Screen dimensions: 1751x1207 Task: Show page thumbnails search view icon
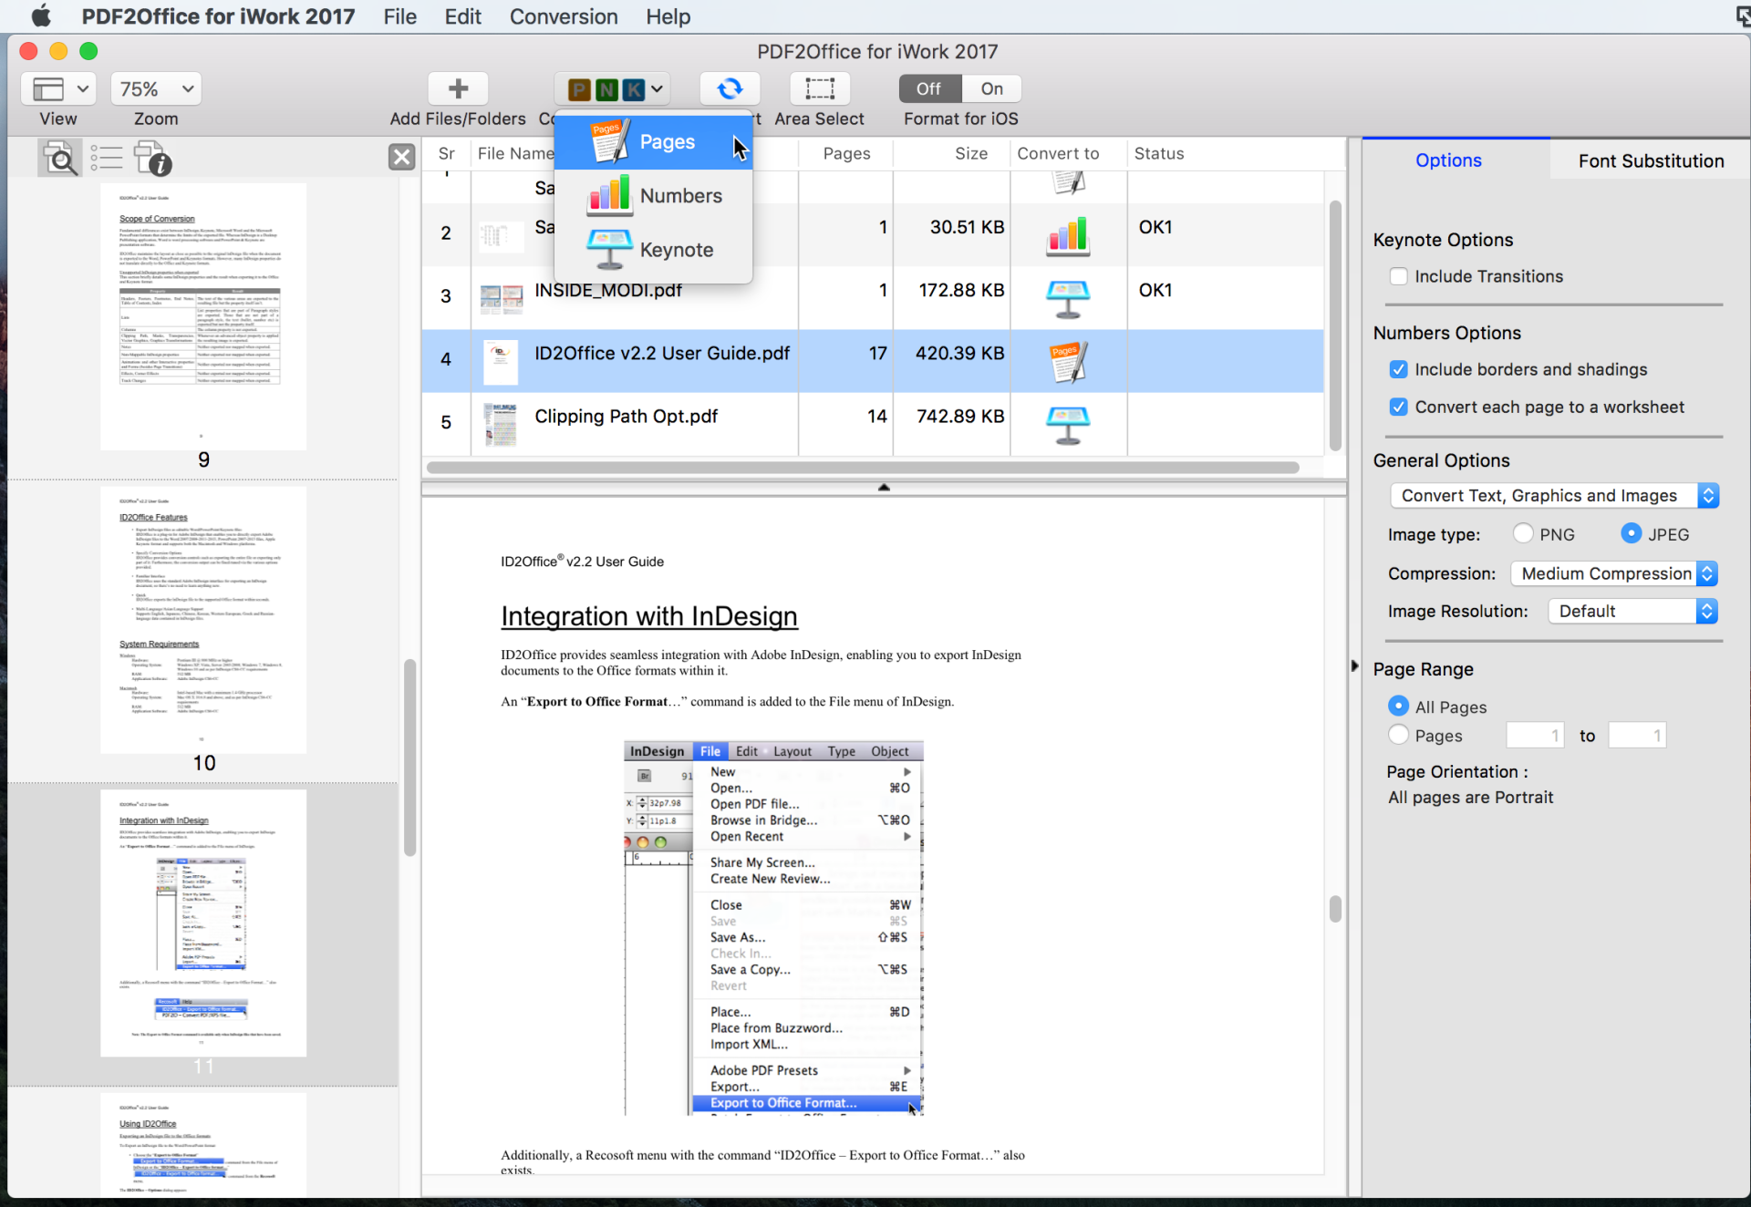click(60, 159)
